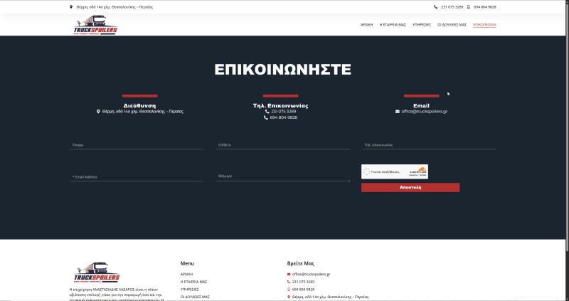Screen dimensions: 569x301
Task: Click the footer Menu heading
Action: click(x=187, y=263)
